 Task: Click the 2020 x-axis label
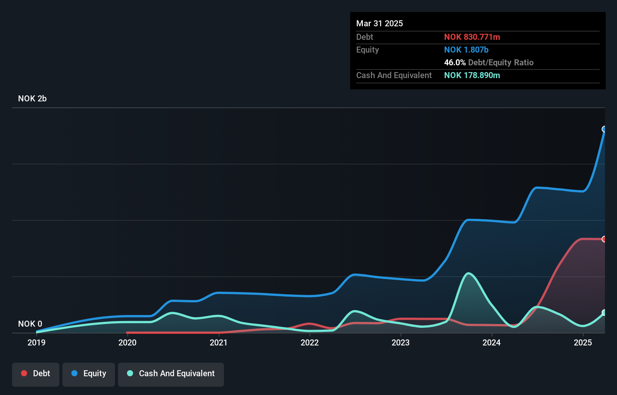coord(127,342)
